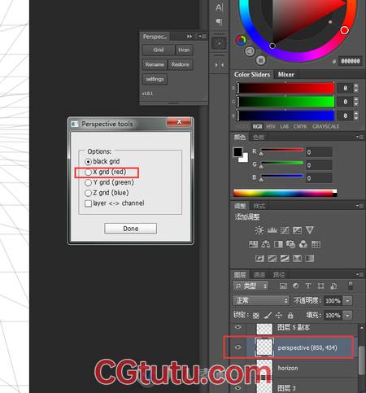Click the Vibrance triangle adjustment icon
The height and width of the screenshot is (393, 366).
point(310,230)
